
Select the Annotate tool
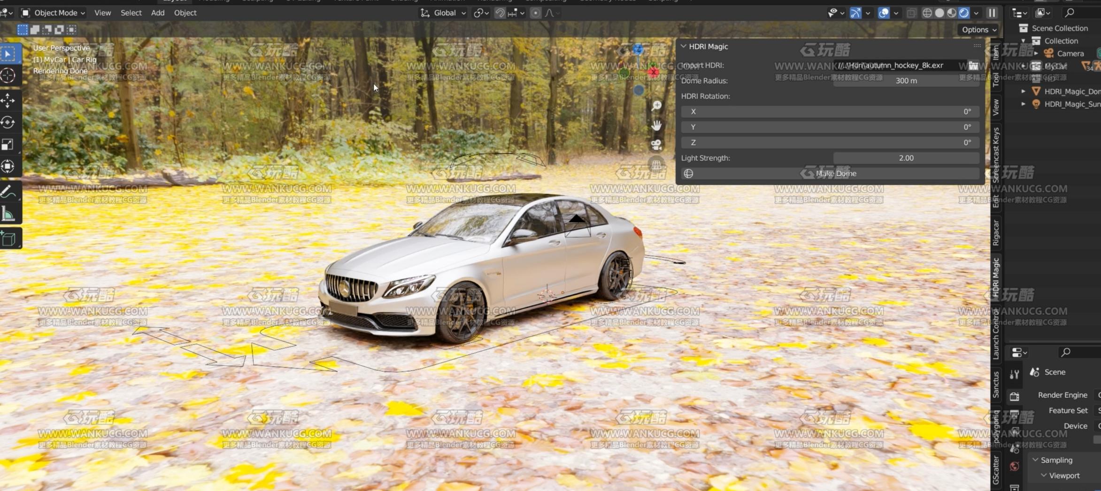pos(8,192)
